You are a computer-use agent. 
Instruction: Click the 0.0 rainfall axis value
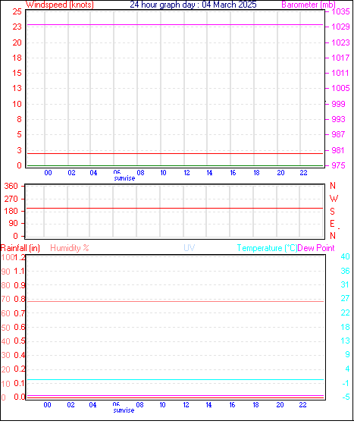[x=20, y=397]
